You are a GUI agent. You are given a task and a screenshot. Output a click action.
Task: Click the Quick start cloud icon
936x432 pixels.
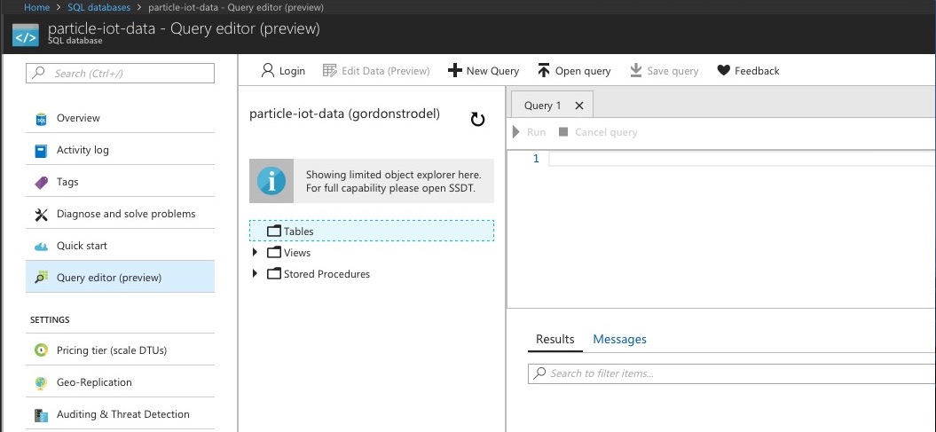[x=41, y=246]
